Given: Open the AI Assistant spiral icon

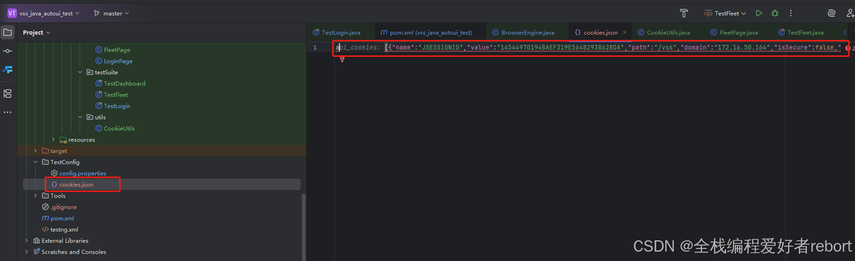Looking at the screenshot, I should point(832,13).
